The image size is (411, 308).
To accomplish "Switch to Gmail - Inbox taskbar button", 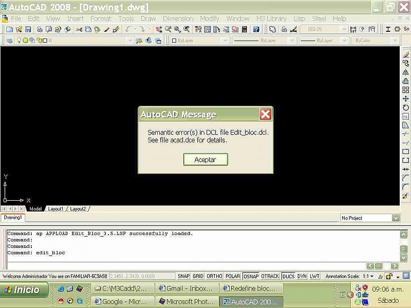I will coord(187,288).
